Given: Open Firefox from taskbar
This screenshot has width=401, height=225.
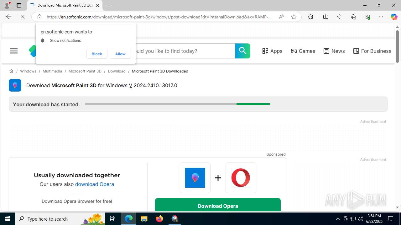Looking at the screenshot, I should pyautogui.click(x=159, y=219).
